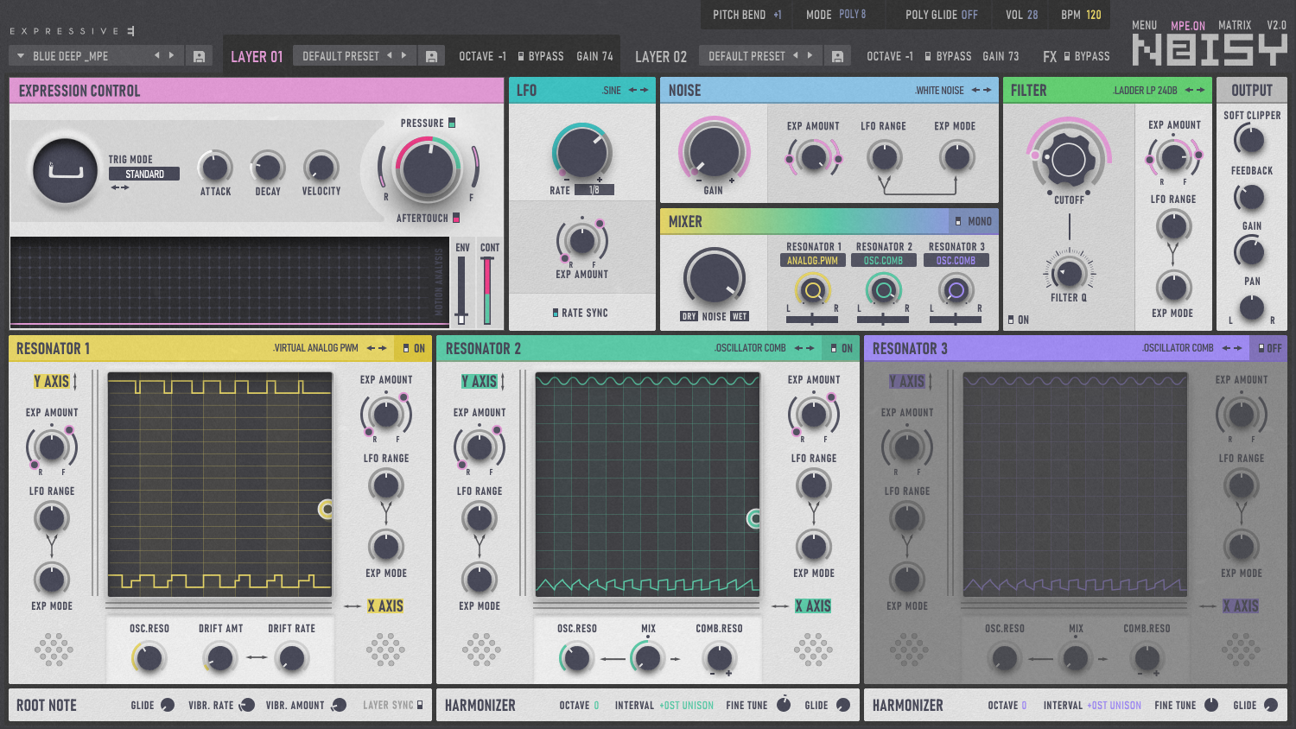Open the MENU at top right
Viewport: 1296px width, 729px height.
[x=1143, y=25]
